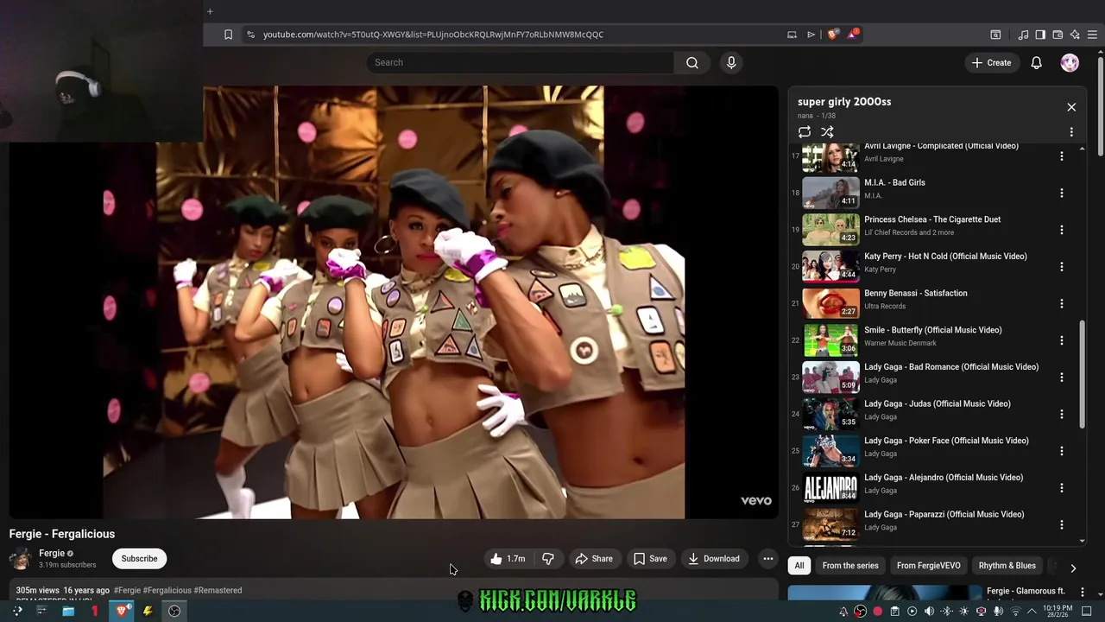
Task: Open the file manager in taskbar
Action: (x=68, y=611)
